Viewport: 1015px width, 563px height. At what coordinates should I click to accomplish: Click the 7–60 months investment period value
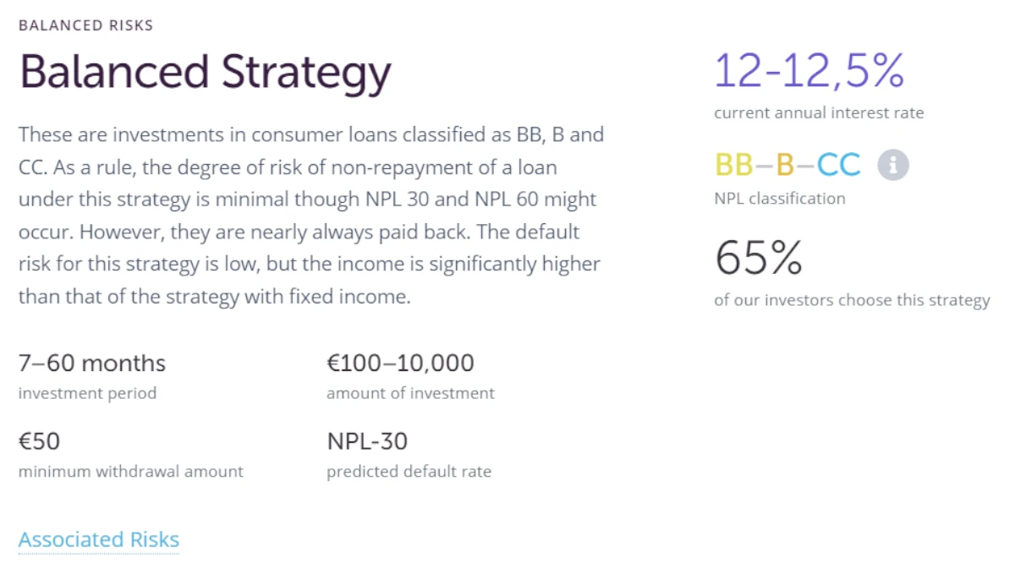pos(92,363)
